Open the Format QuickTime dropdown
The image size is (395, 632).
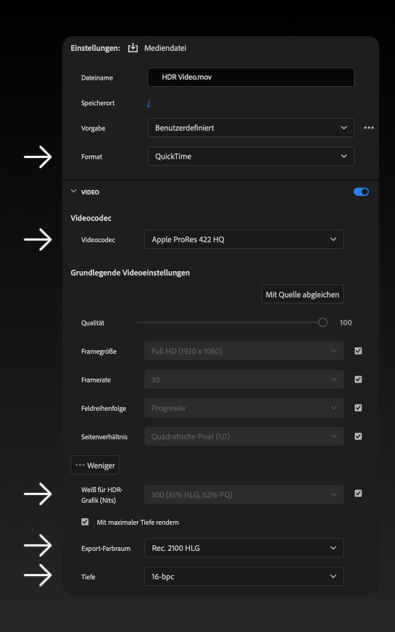click(251, 157)
